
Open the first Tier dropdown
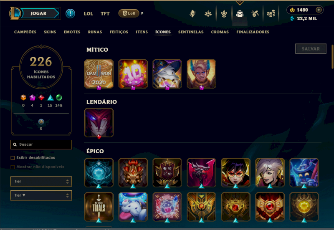click(41, 182)
